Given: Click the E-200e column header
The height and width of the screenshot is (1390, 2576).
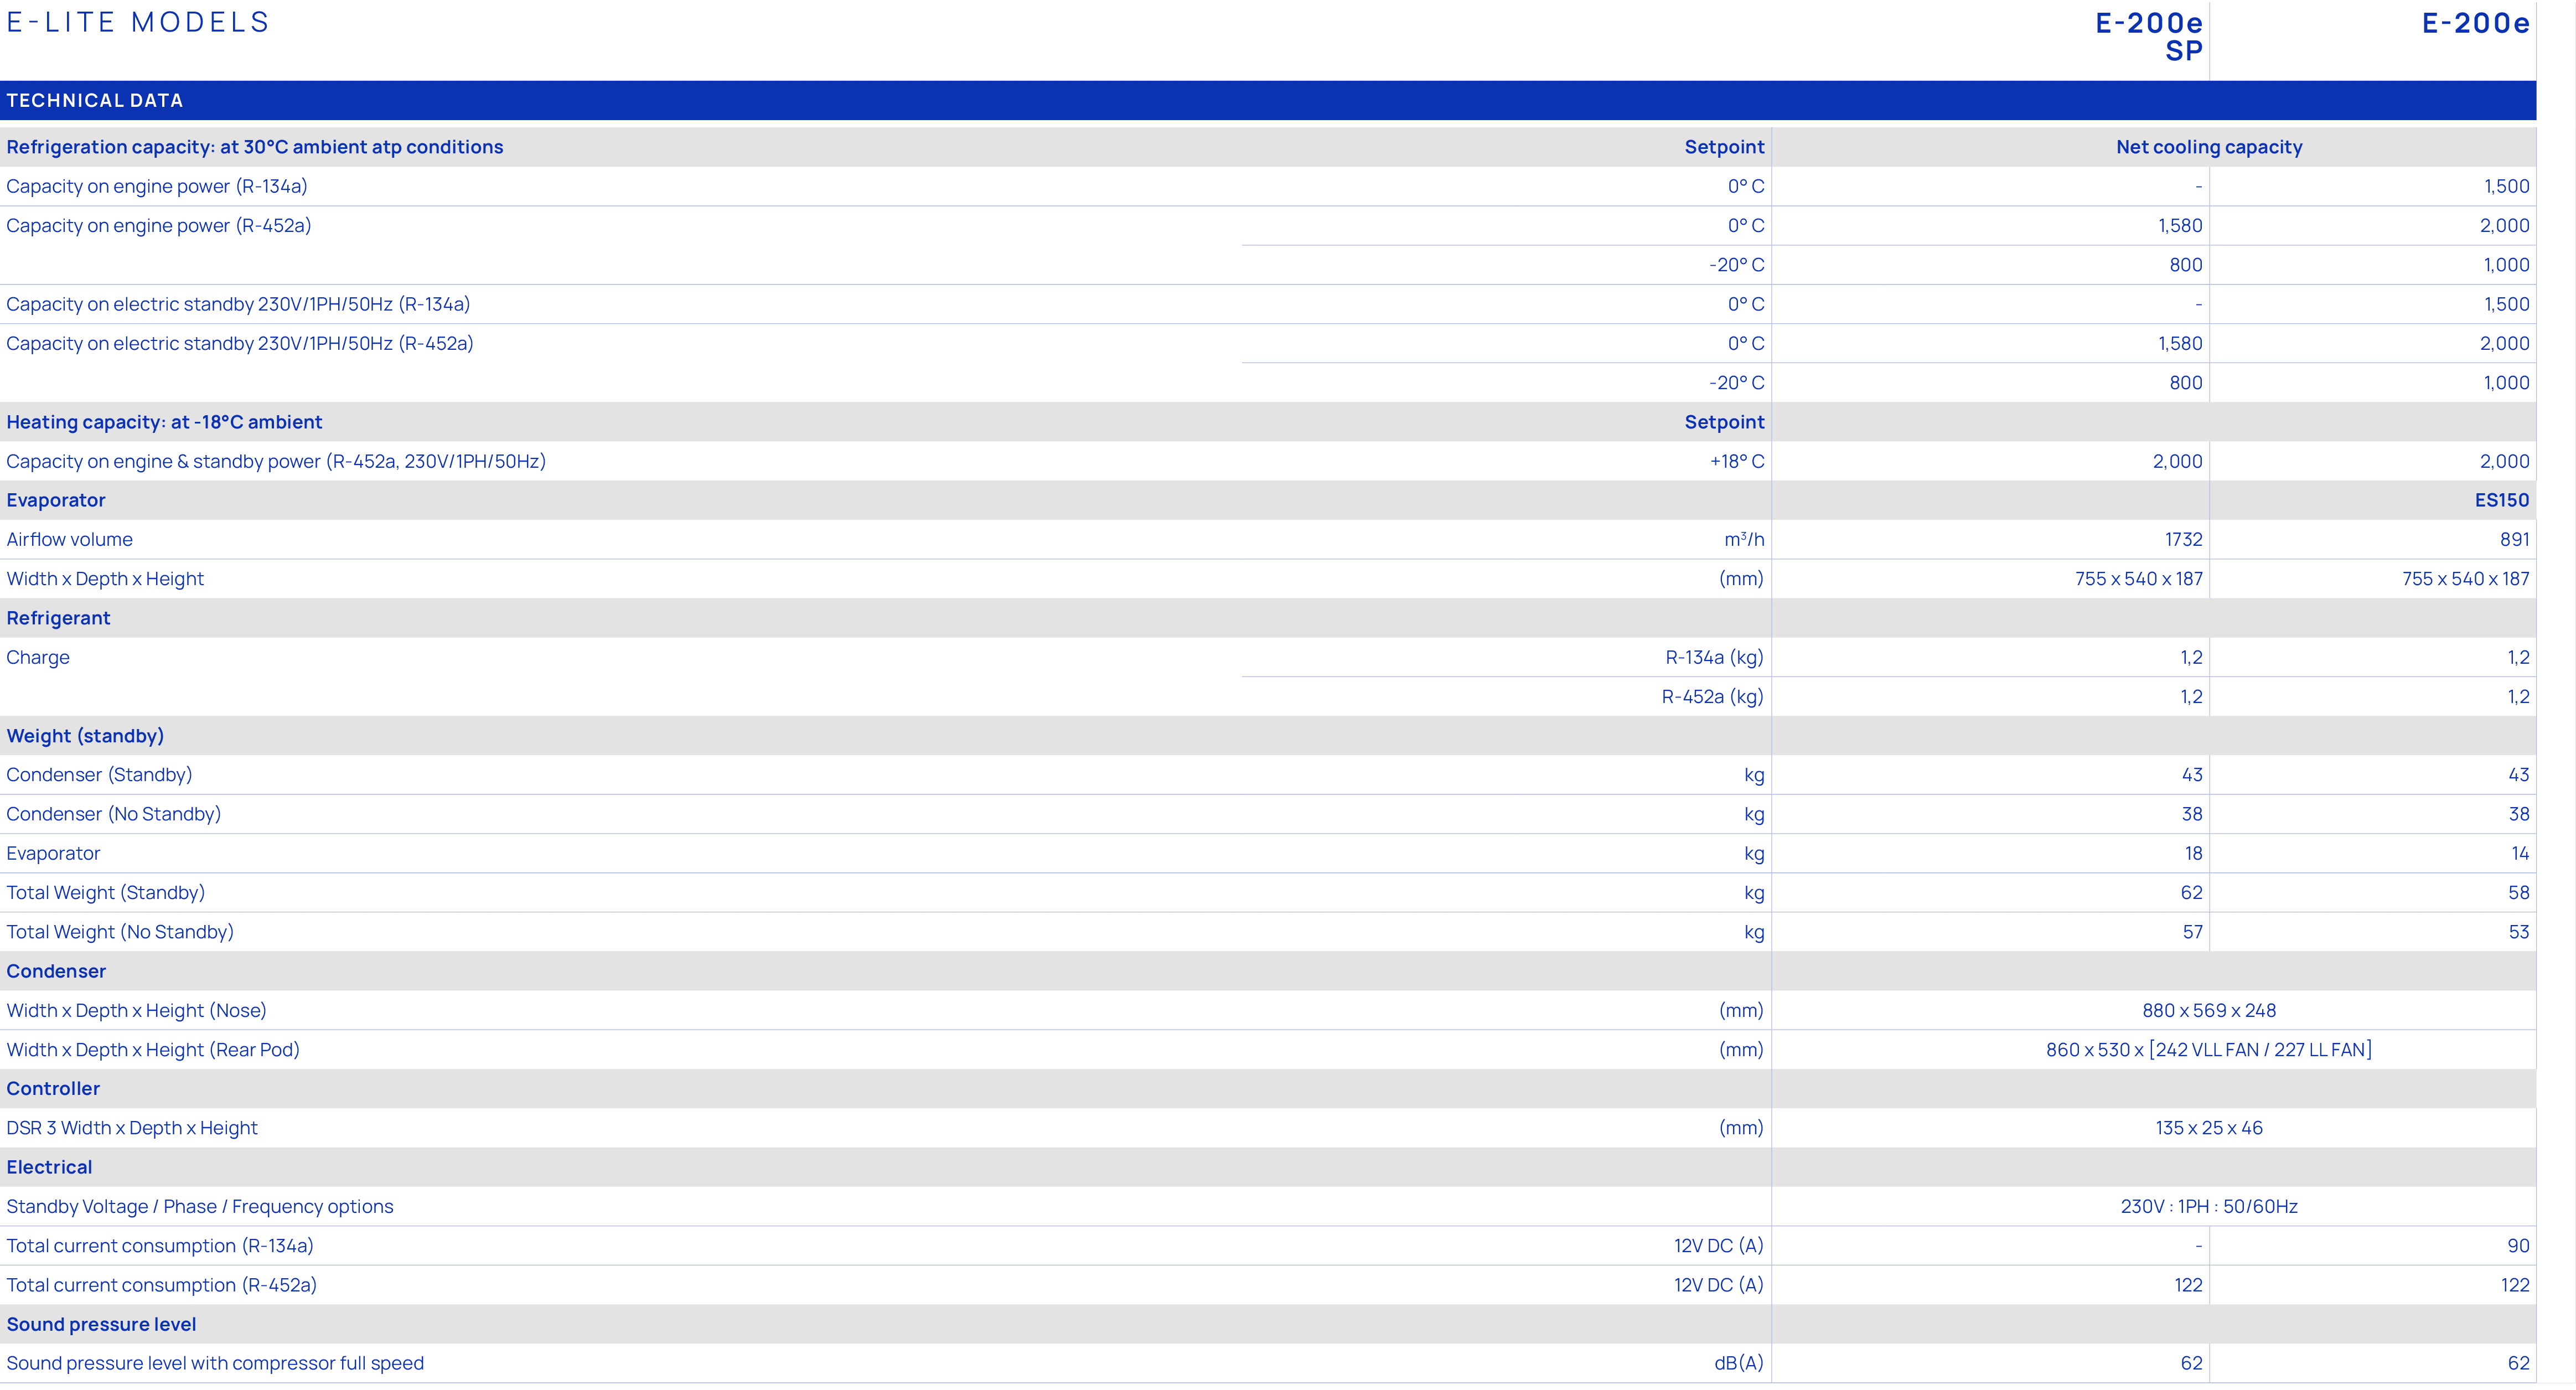Looking at the screenshot, I should pos(2475,23).
